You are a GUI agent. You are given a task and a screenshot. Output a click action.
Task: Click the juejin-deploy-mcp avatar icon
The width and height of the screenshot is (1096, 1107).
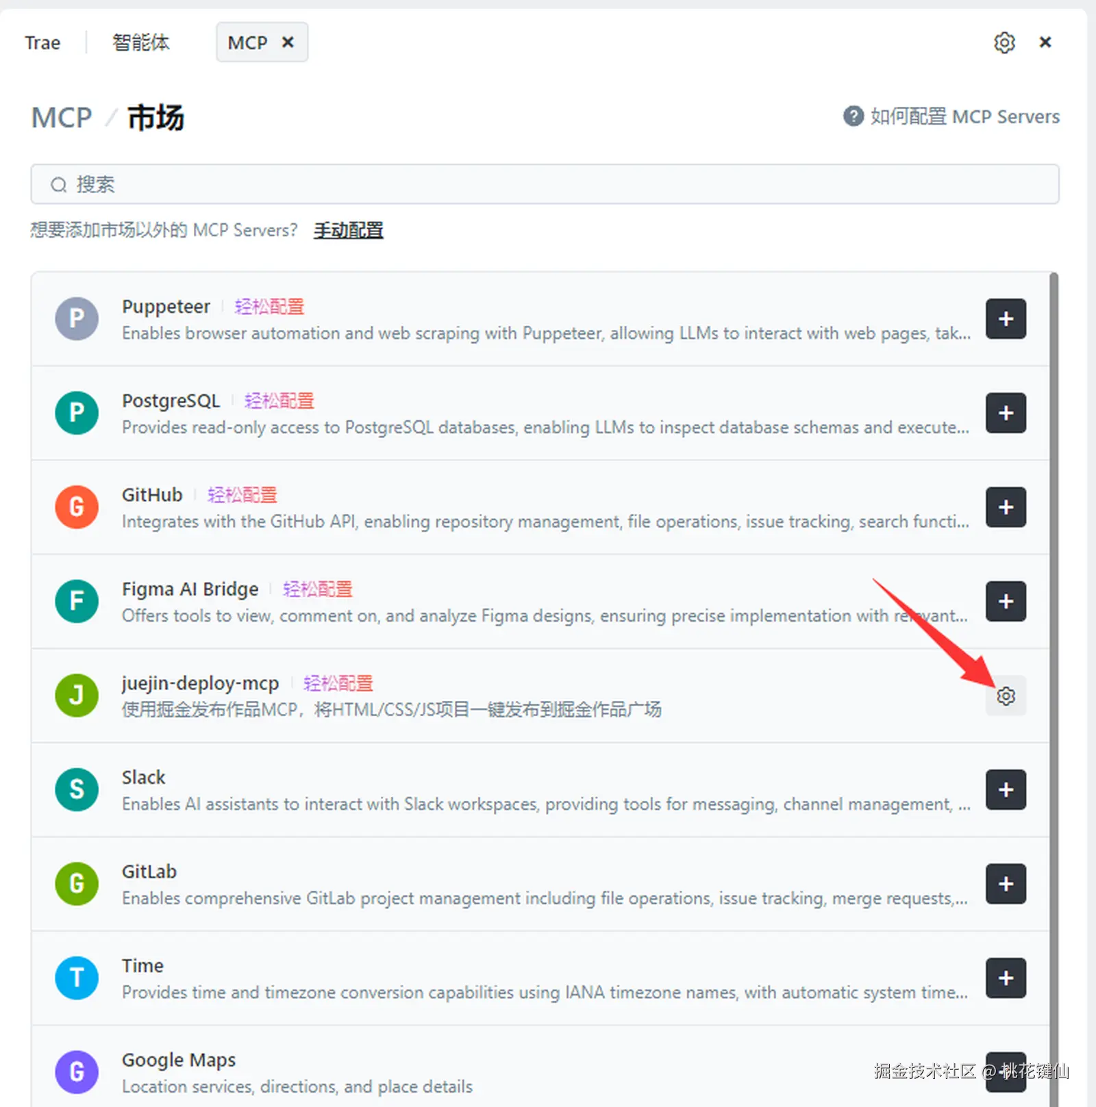coord(77,696)
